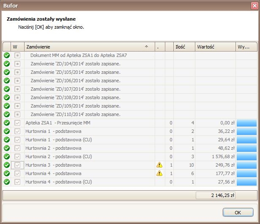Click the truncated Wy... column header
Viewport: 260px width, 224px height.
246,47
